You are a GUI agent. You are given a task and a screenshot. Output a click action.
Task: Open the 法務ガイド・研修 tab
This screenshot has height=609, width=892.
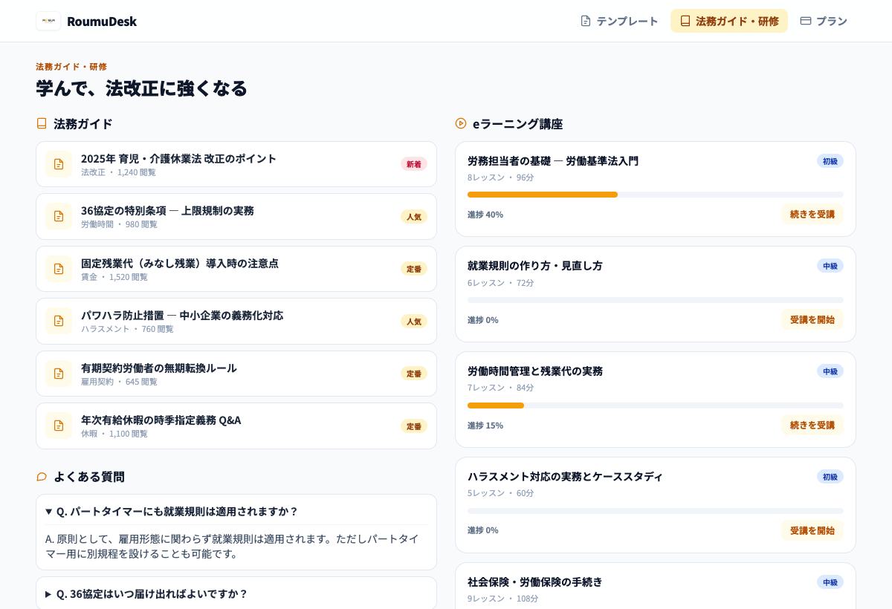point(729,21)
